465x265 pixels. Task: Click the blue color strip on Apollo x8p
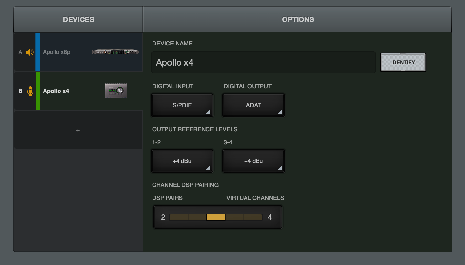38,52
